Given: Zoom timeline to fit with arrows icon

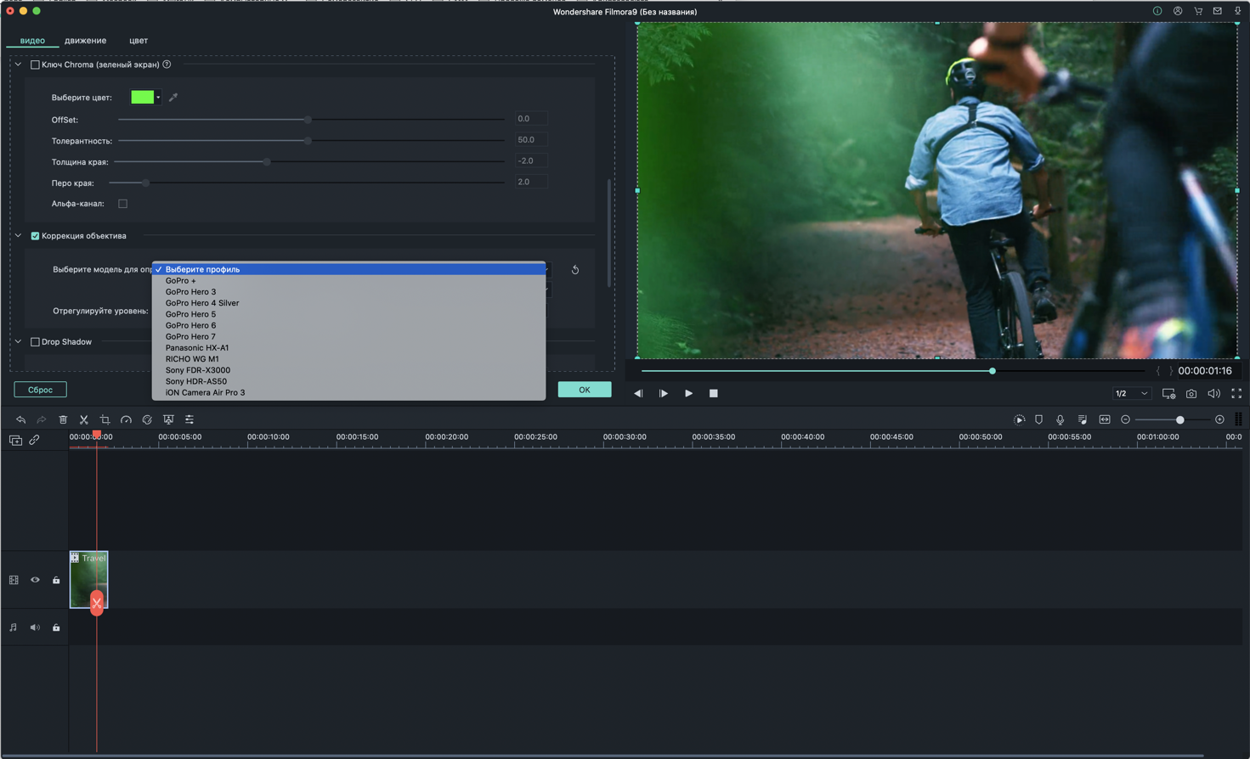Looking at the screenshot, I should [x=1105, y=419].
